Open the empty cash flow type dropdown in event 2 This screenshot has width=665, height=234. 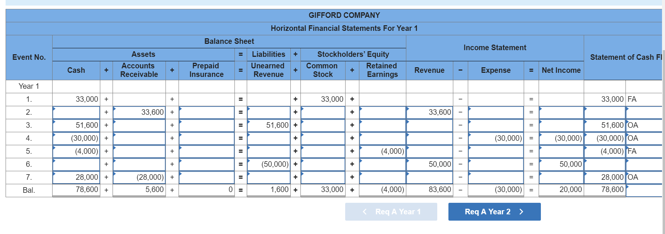pyautogui.click(x=644, y=112)
